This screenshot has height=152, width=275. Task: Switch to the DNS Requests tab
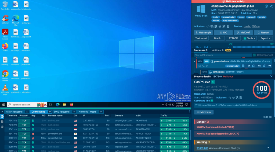point(63,112)
